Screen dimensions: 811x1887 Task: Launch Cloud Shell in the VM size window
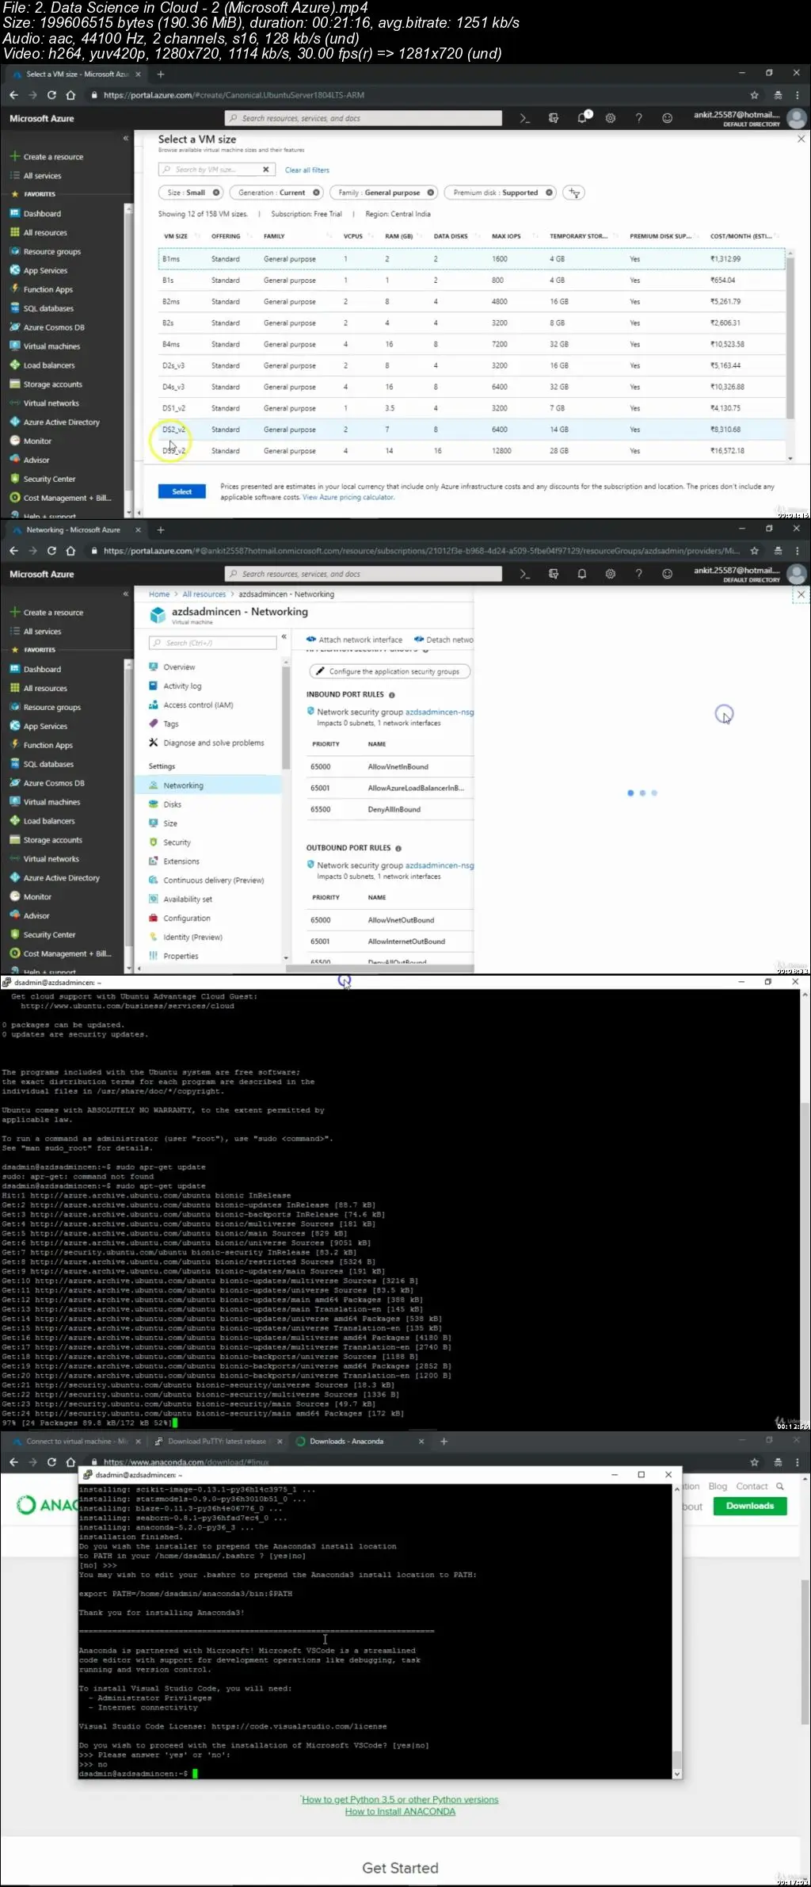point(524,118)
